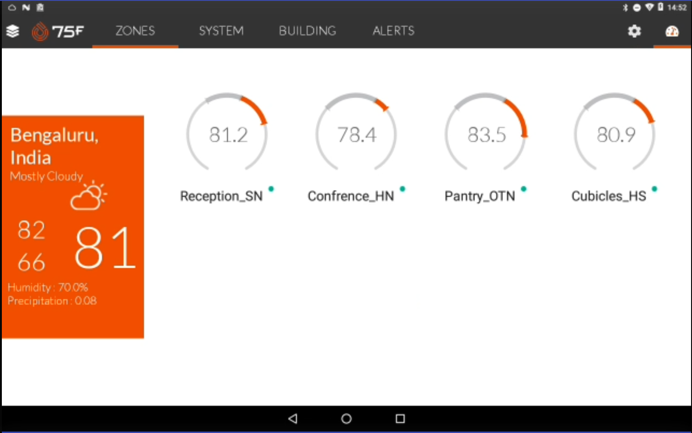Click the do-not-disturb status icon

click(x=636, y=7)
